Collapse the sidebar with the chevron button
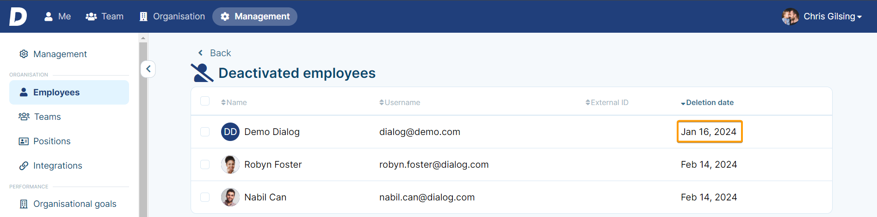This screenshot has width=877, height=217. coord(148,69)
